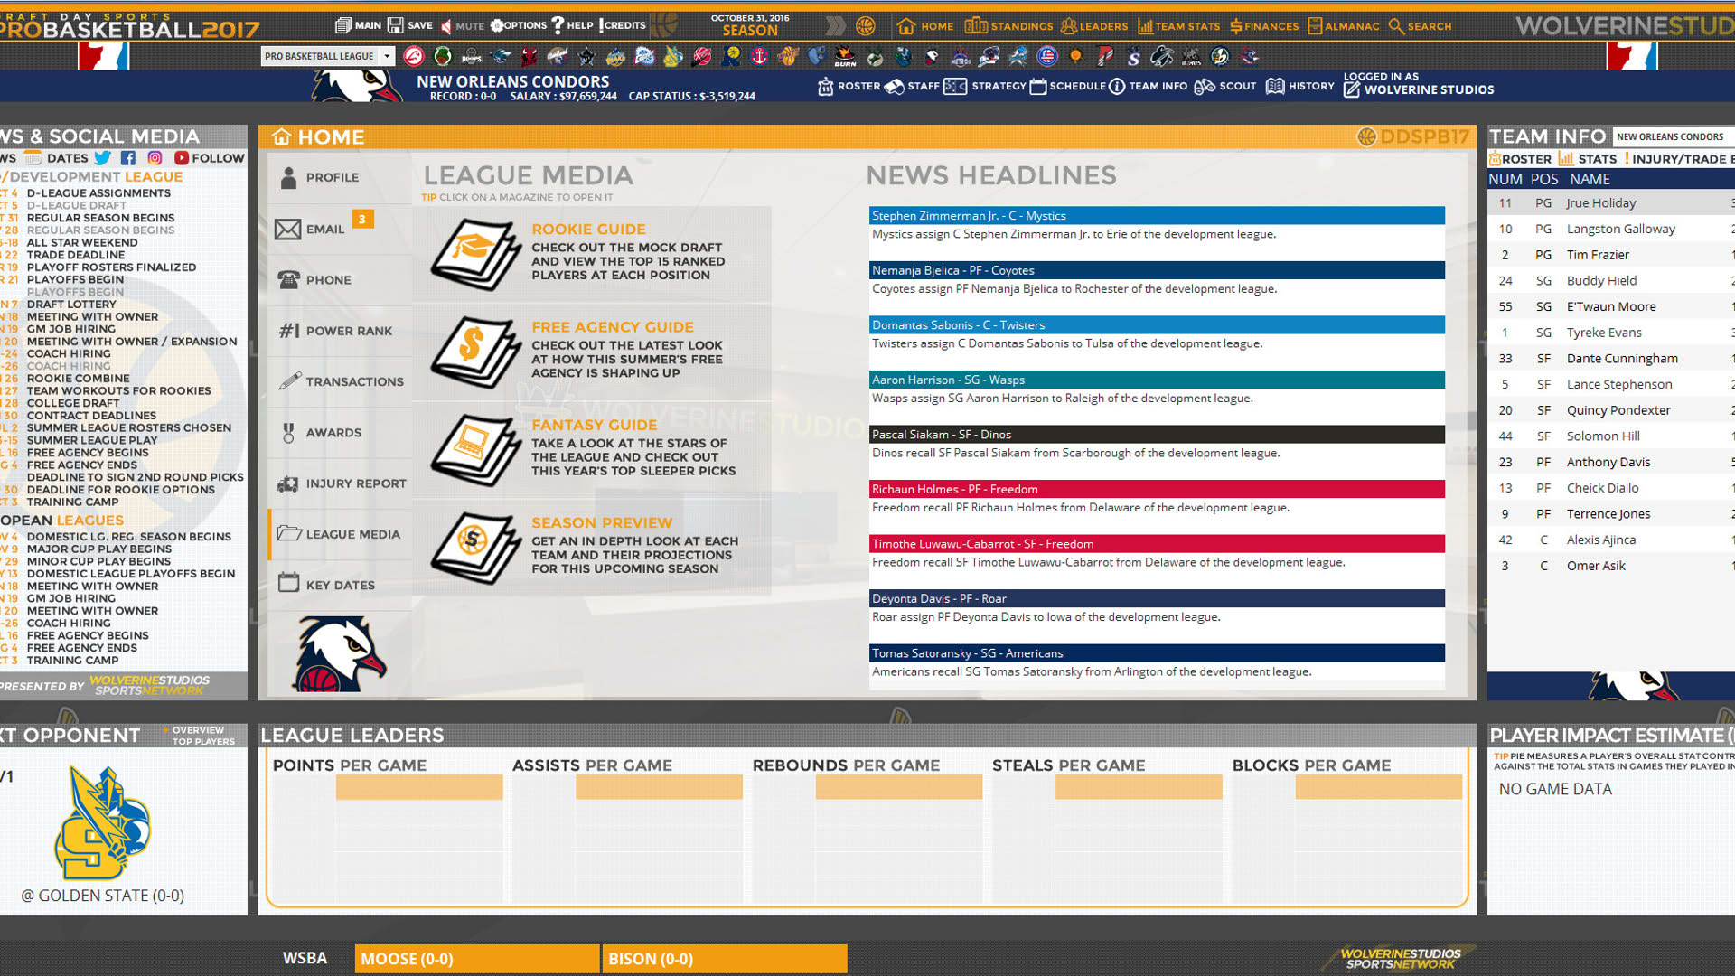Advance the date with the arrow button

click(x=835, y=25)
